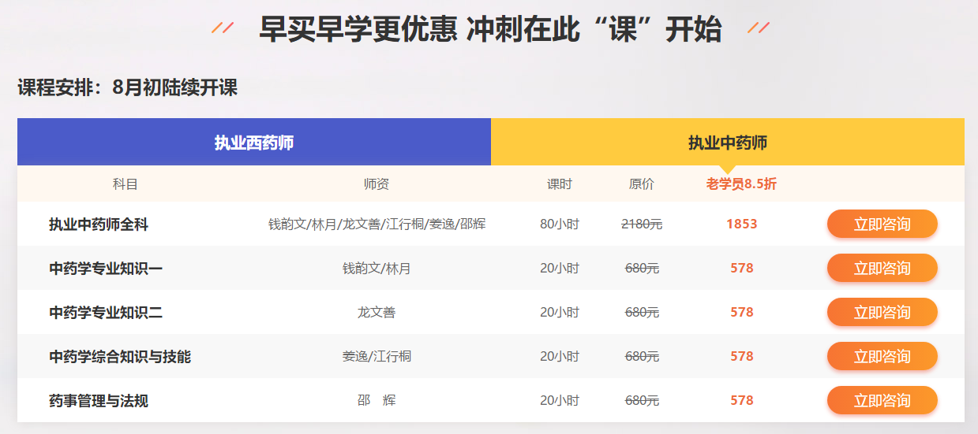Click the orange slash icon right of the title

click(x=759, y=28)
